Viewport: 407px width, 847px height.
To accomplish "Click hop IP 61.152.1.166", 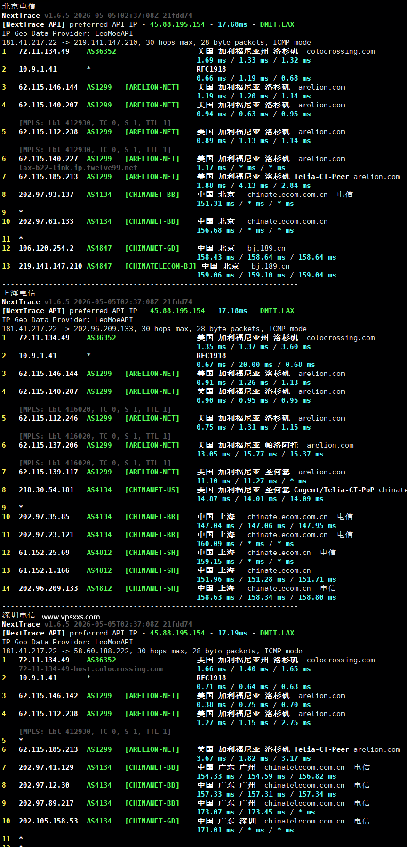I will click(x=44, y=570).
